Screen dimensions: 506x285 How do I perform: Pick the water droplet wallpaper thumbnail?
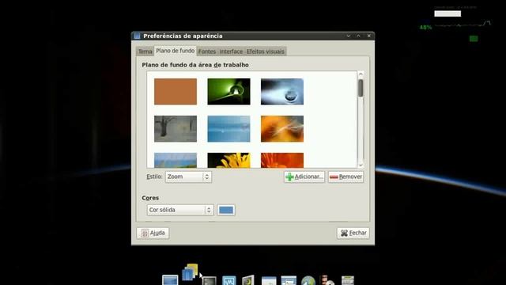point(282,92)
